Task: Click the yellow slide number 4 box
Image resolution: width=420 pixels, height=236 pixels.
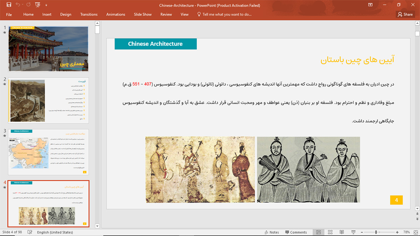Action: click(x=396, y=200)
